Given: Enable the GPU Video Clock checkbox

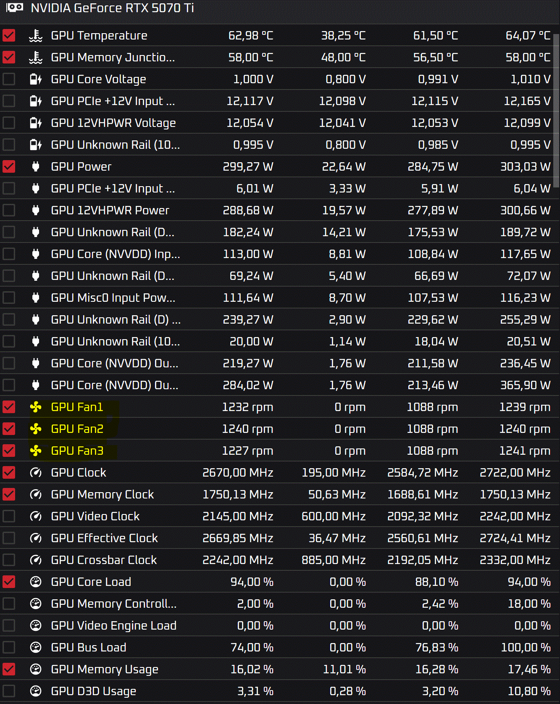Looking at the screenshot, I should (9, 516).
